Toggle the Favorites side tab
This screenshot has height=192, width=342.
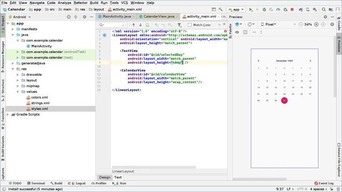pyautogui.click(x=3, y=118)
